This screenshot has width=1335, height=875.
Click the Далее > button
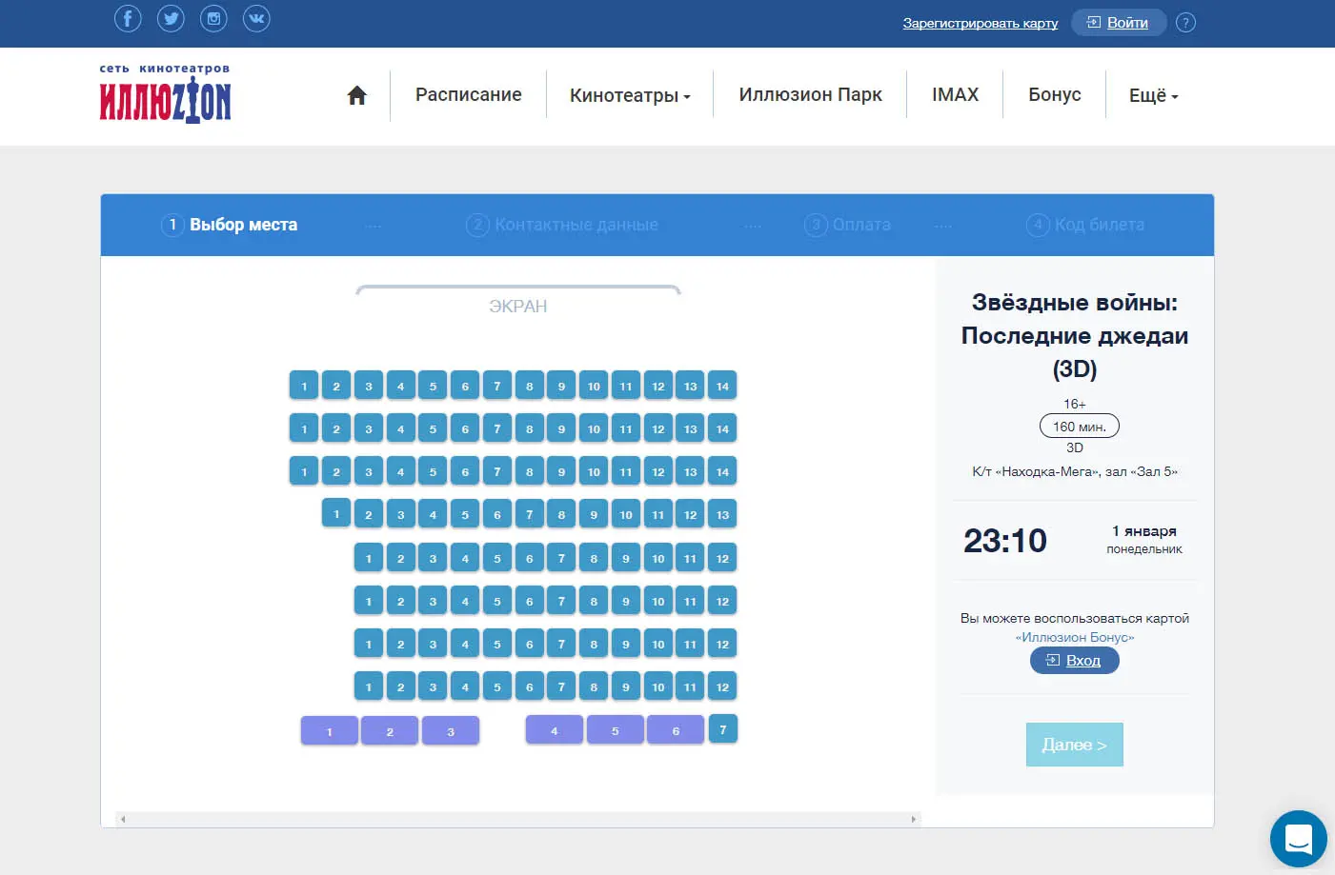point(1075,745)
